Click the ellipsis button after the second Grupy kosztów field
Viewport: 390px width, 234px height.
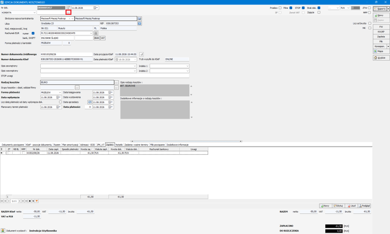116,88
